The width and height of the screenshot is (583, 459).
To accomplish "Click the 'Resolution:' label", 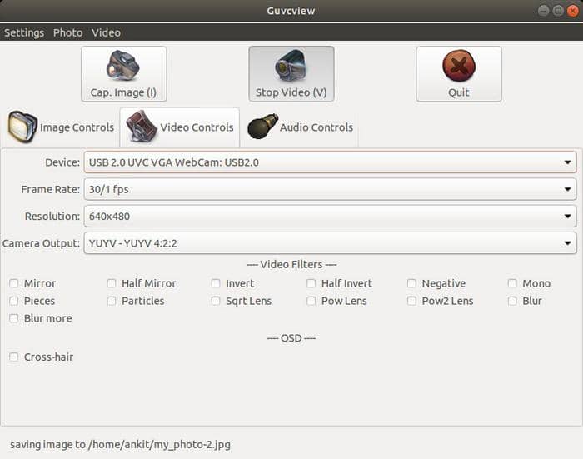I will pos(52,216).
